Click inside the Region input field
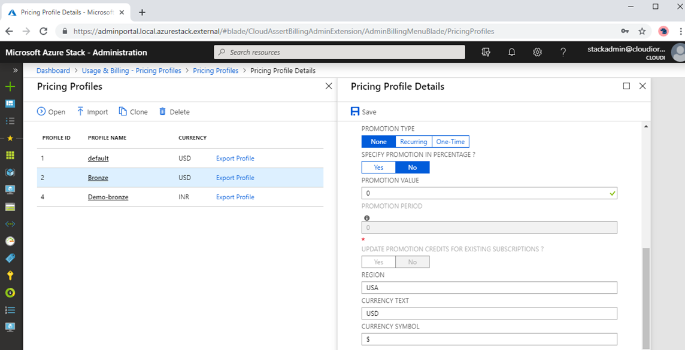Viewport: 685px width, 350px height. click(x=489, y=287)
